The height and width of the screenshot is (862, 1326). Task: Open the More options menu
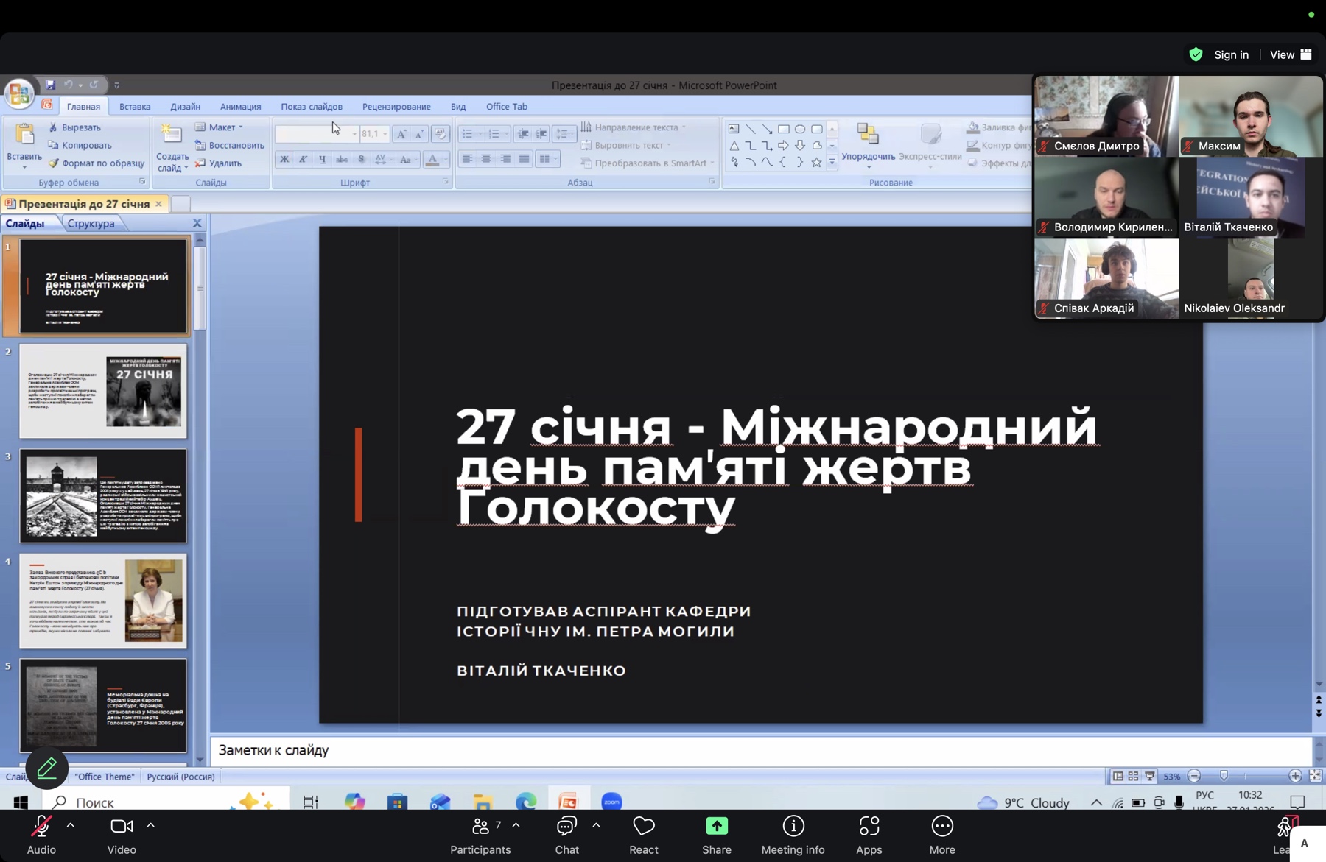941,827
